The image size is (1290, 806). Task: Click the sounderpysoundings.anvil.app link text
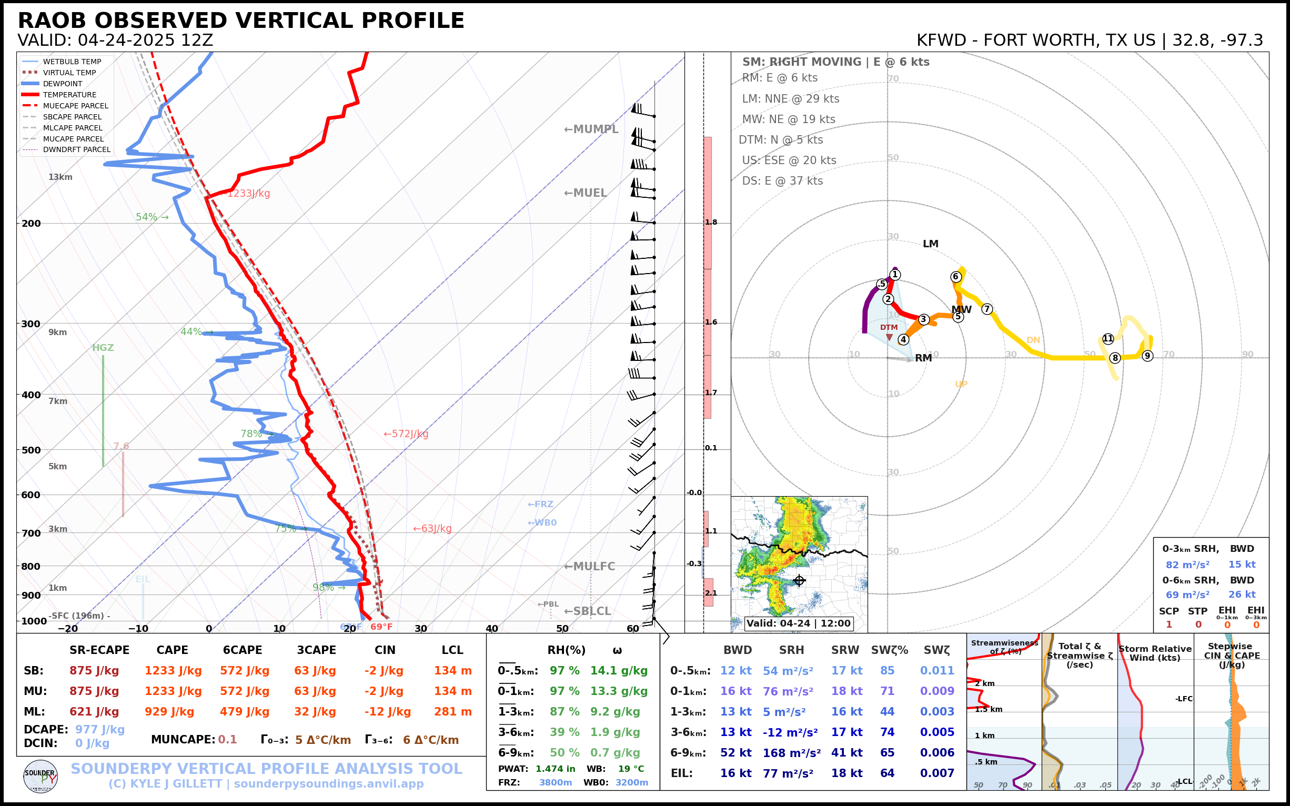click(x=328, y=783)
